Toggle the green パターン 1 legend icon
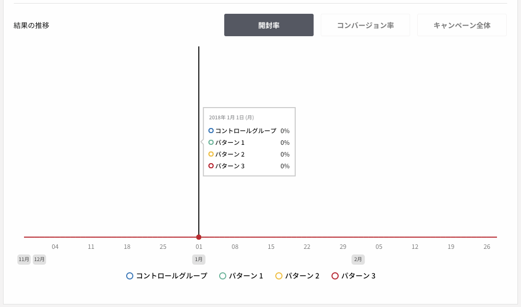 coord(223,276)
